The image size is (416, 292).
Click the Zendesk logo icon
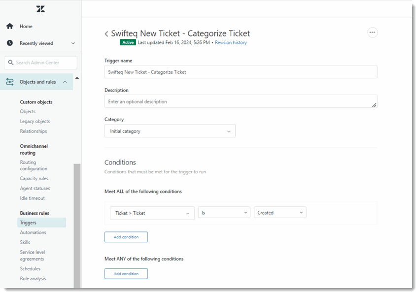[x=40, y=9]
